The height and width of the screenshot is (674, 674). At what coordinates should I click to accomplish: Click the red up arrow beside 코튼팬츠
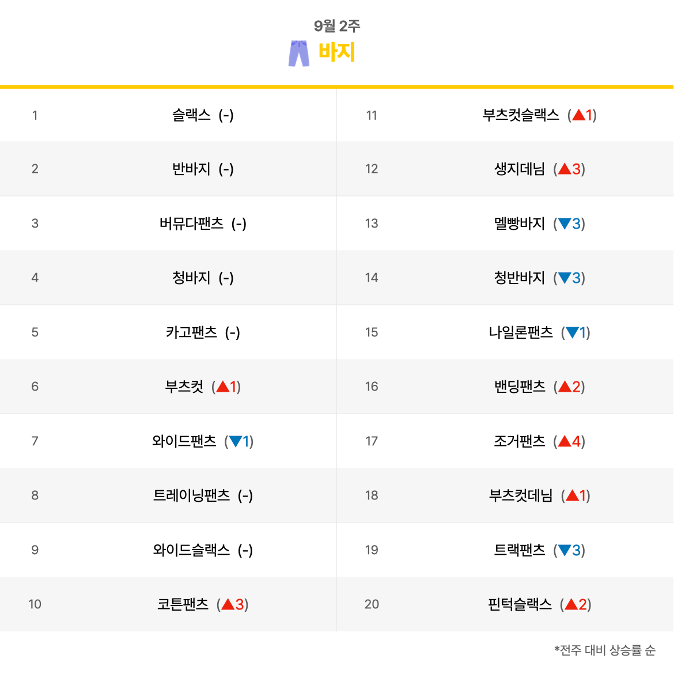tap(228, 604)
